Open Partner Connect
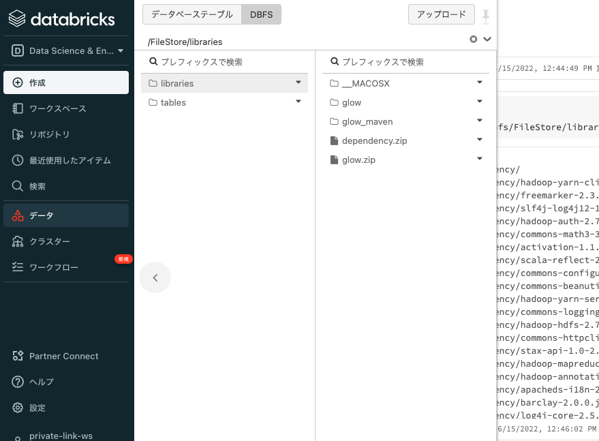This screenshot has height=441, width=599. pyautogui.click(x=66, y=356)
